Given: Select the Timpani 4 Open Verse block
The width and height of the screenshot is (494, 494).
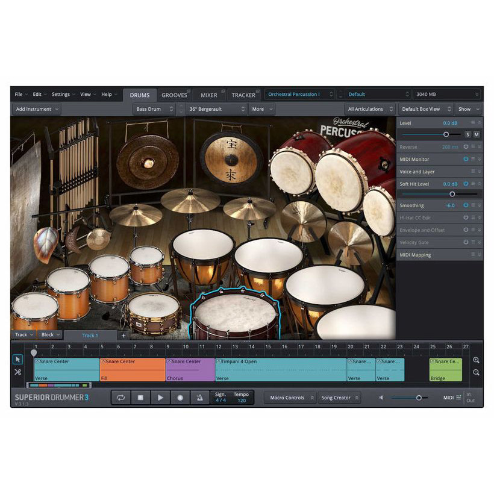Looking at the screenshot, I should 281,369.
